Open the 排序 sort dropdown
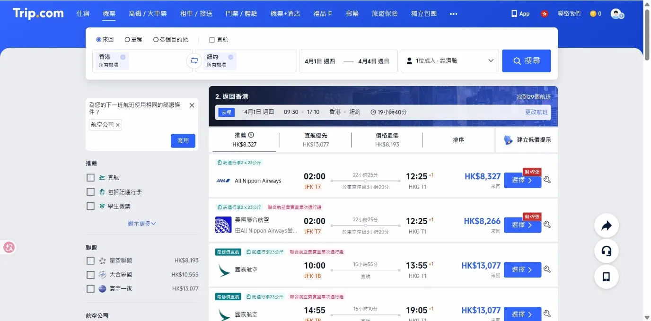This screenshot has height=321, width=651. point(458,140)
